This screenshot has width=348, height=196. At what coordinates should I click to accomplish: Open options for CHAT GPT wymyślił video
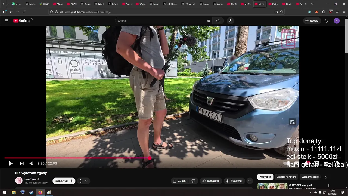[329, 186]
